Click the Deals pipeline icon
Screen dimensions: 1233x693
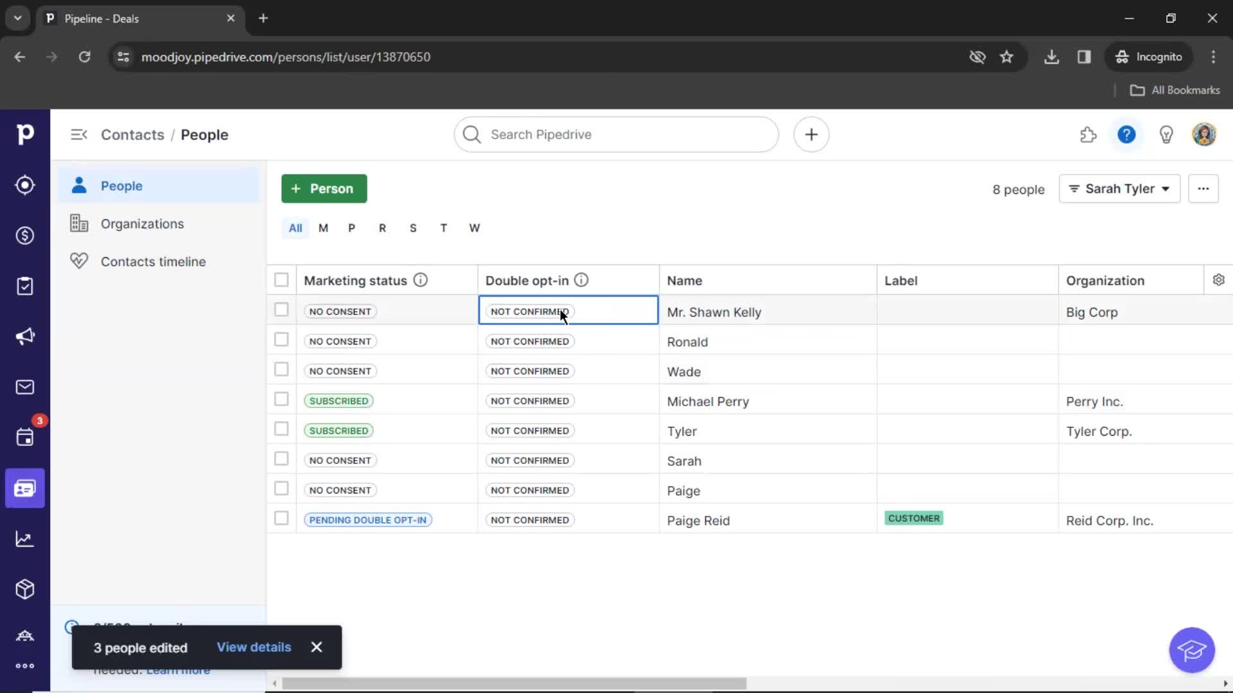click(x=24, y=235)
